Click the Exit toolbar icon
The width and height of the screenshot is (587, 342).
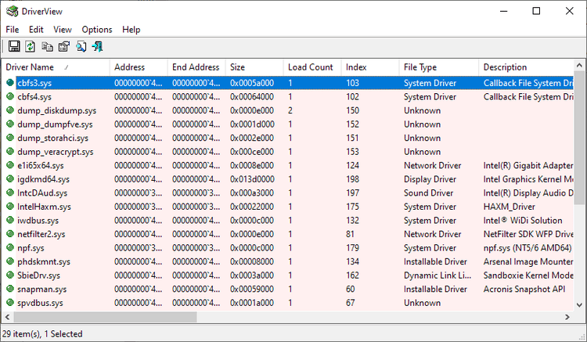(x=98, y=46)
